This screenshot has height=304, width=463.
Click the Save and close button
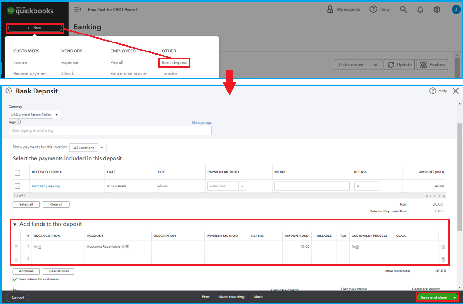pos(434,297)
